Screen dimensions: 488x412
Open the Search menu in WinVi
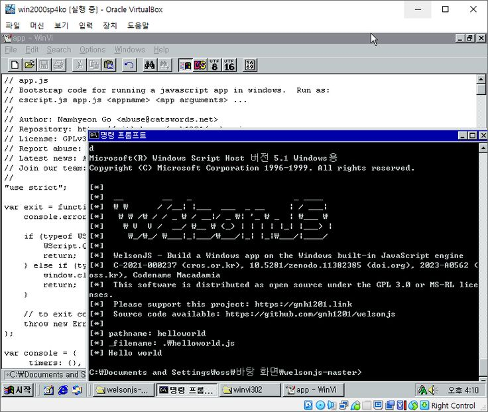58,50
